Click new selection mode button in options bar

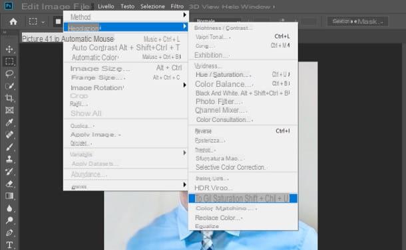[x=59, y=21]
